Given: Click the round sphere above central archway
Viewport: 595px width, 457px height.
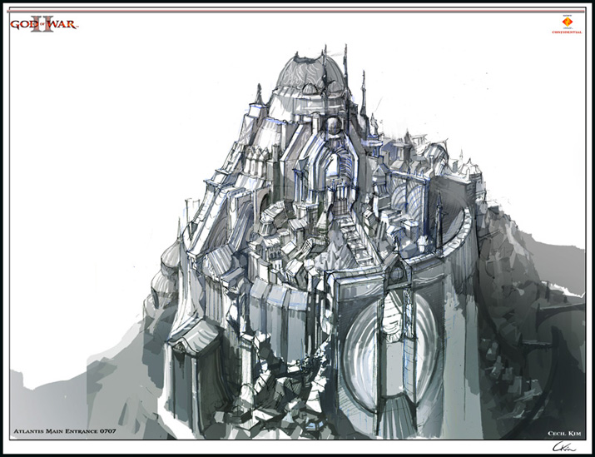Looking at the screenshot, I should point(333,127).
